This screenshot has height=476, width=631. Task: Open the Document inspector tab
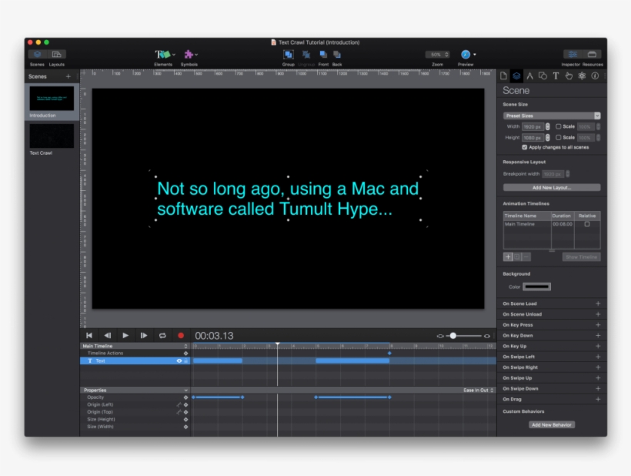pos(504,75)
